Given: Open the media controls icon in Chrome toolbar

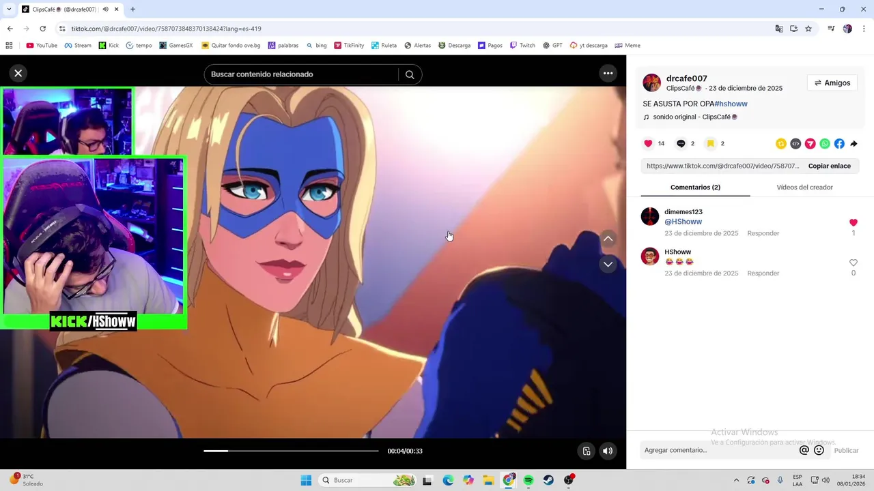Looking at the screenshot, I should 831,29.
